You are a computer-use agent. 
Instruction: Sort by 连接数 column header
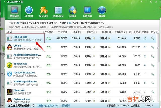(145, 32)
